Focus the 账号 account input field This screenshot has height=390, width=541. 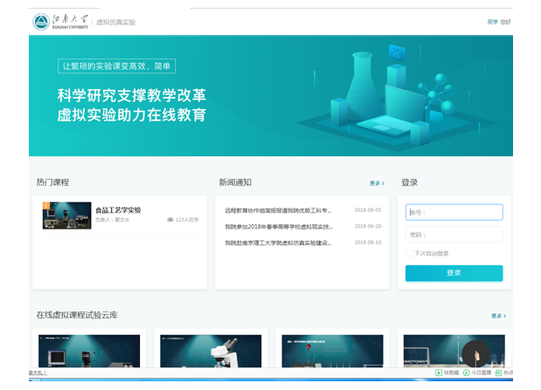click(x=454, y=212)
